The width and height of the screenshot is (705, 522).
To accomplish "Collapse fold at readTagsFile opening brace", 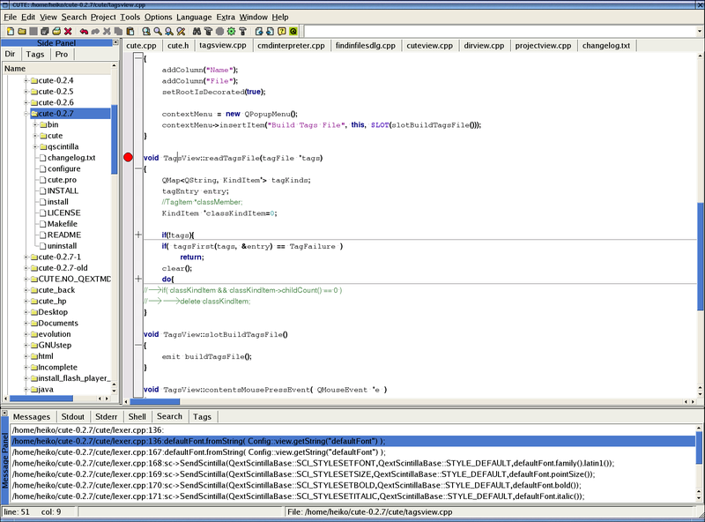I will click(x=138, y=168).
